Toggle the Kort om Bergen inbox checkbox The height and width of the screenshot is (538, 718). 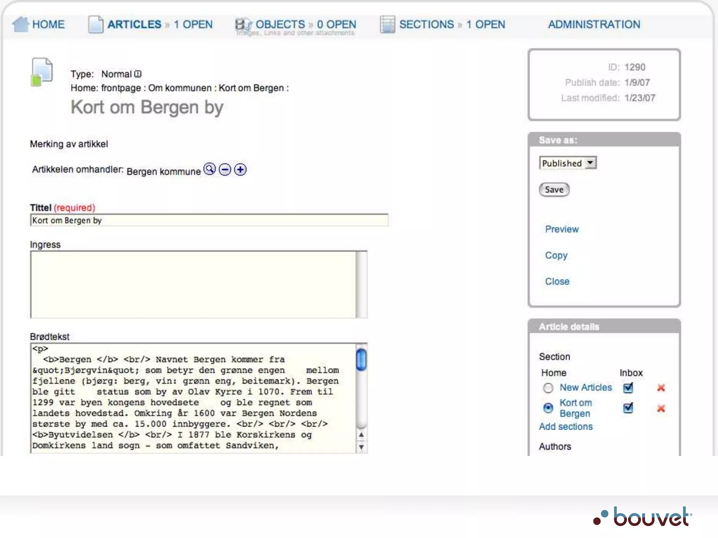[628, 408]
